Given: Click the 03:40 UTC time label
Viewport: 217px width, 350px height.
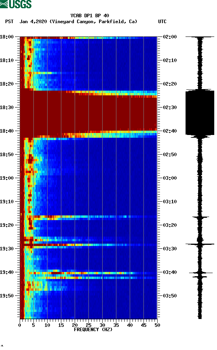Looking at the screenshot, I should pyautogui.click(x=170, y=272).
